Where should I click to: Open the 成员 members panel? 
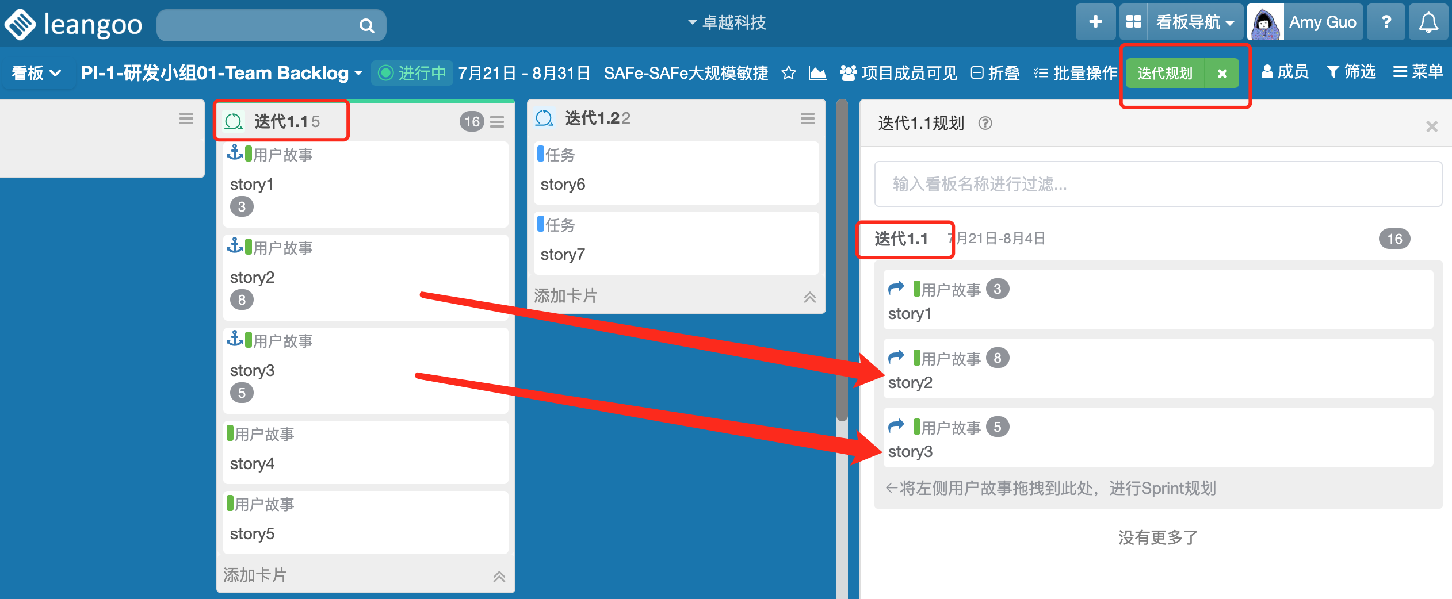[x=1285, y=72]
